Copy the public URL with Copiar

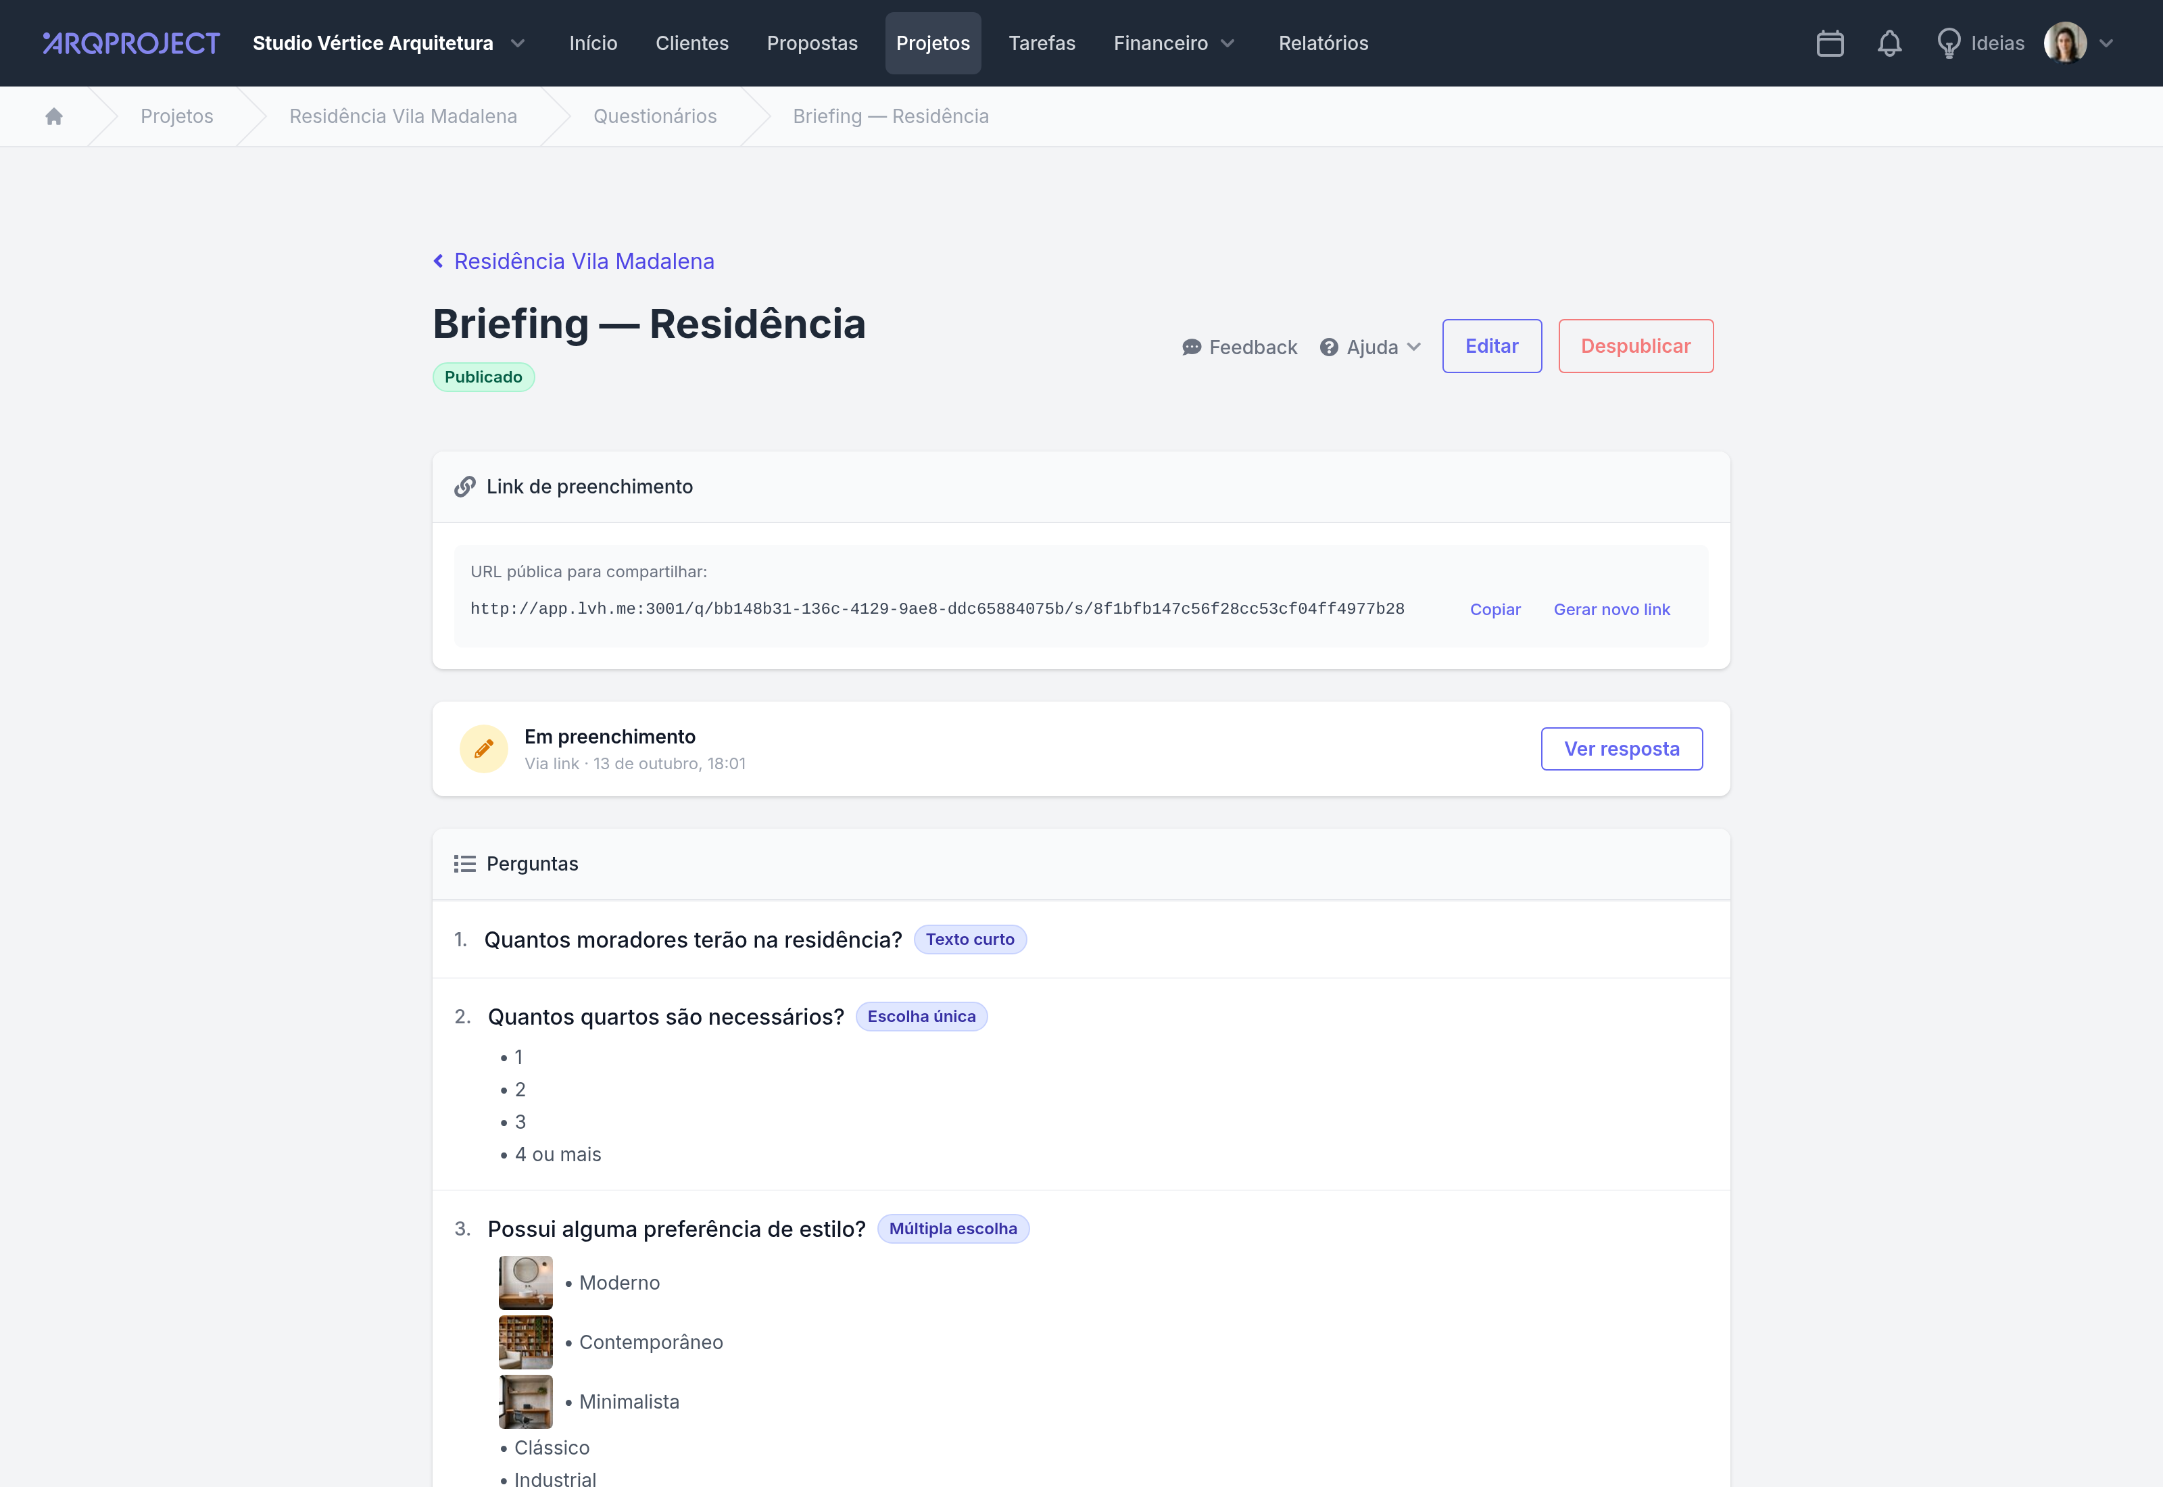coord(1494,610)
